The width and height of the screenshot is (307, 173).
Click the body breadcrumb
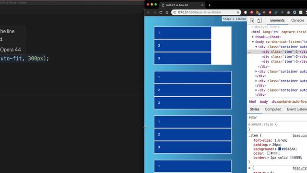point(264,101)
